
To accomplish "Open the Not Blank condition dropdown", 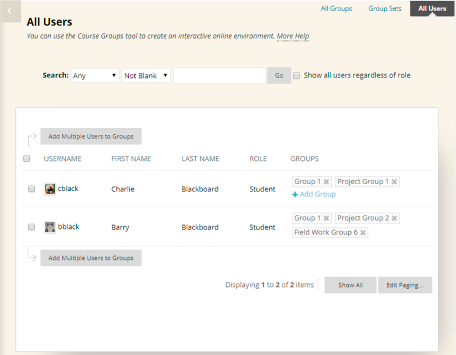I will pyautogui.click(x=146, y=76).
